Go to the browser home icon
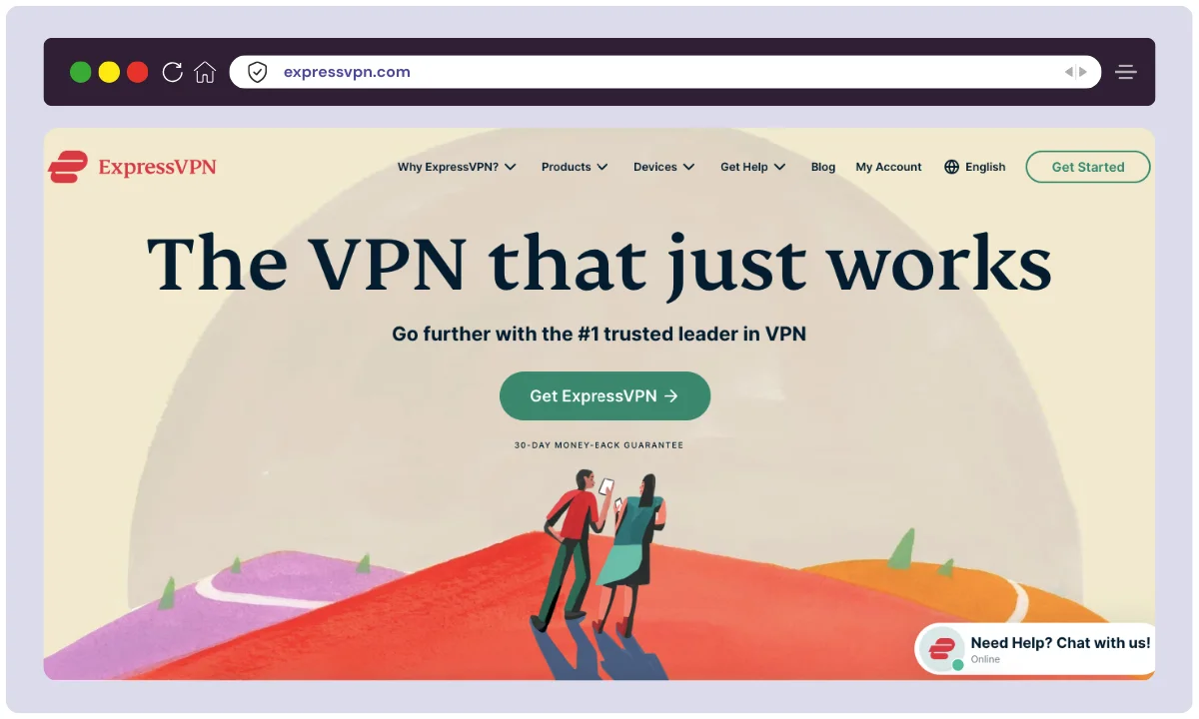Screen dimensions: 1199x719 tap(205, 72)
